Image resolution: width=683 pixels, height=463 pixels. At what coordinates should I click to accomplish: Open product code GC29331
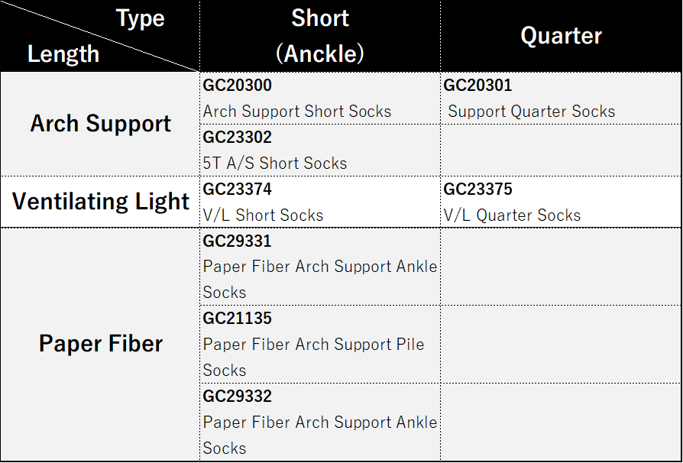238,241
